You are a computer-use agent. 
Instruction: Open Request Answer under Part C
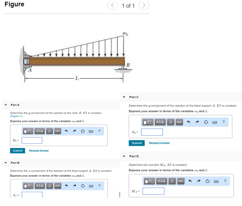(x=159, y=143)
